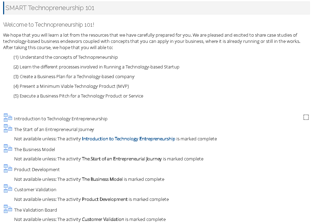Open The Business Model activity
The width and height of the screenshot is (313, 223).
[35, 149]
